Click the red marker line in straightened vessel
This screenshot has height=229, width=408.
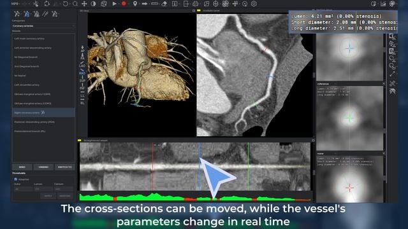152,166
